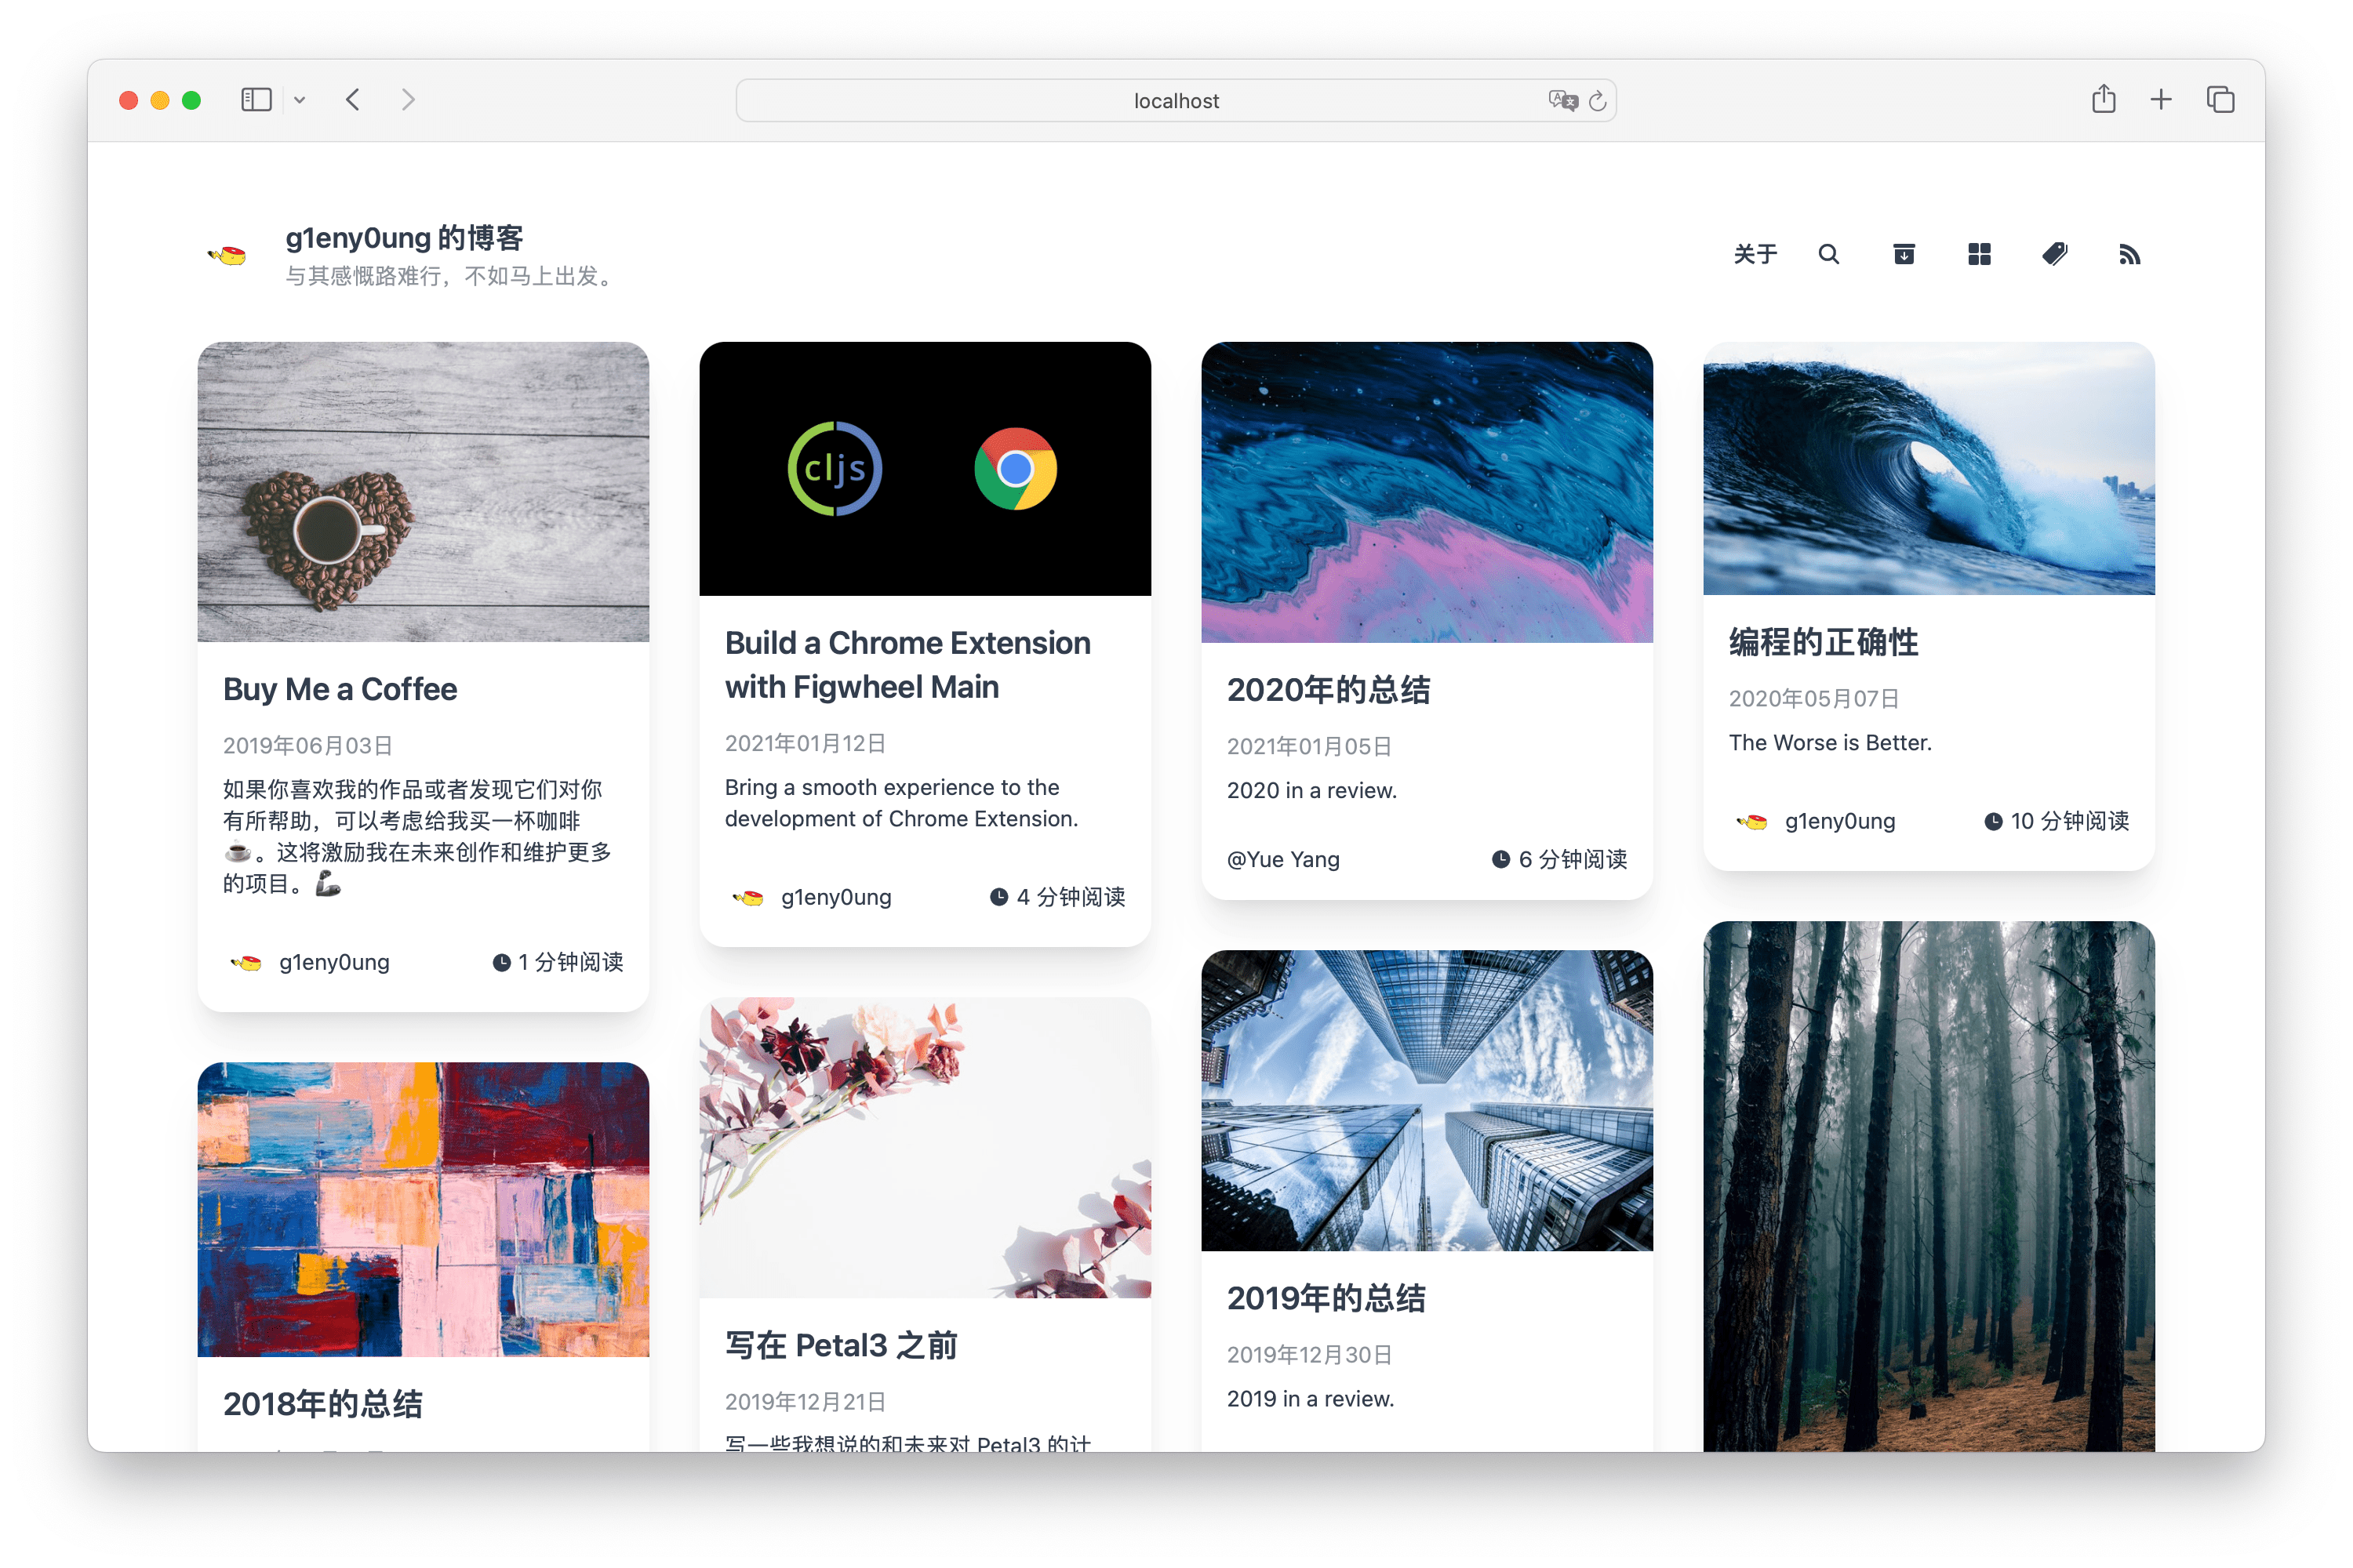Click the Bring a smooth experience summary text

coord(901,803)
